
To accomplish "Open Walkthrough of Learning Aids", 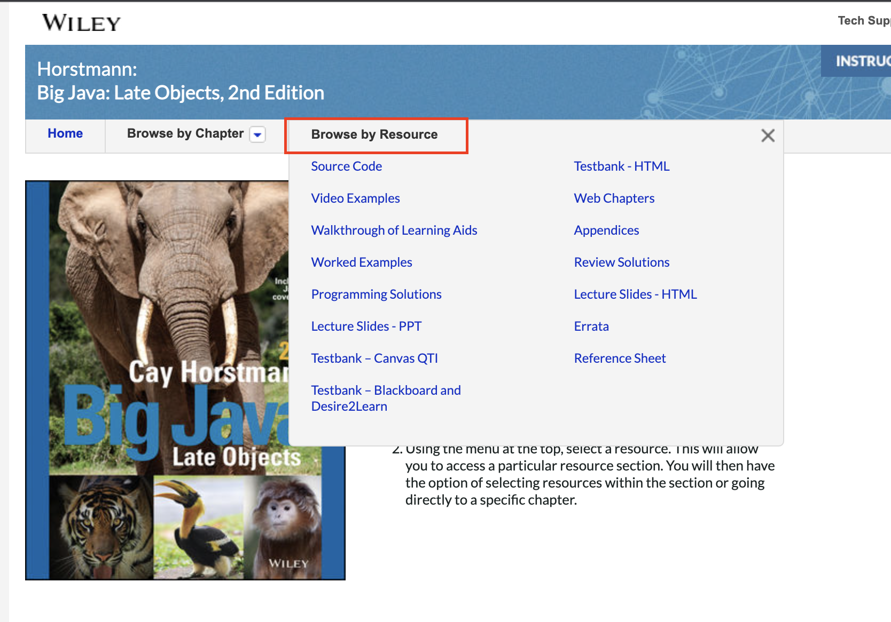I will (394, 230).
